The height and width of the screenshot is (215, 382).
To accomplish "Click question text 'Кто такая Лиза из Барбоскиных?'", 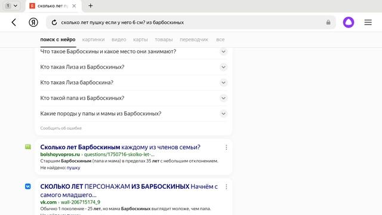I will 82,67.
